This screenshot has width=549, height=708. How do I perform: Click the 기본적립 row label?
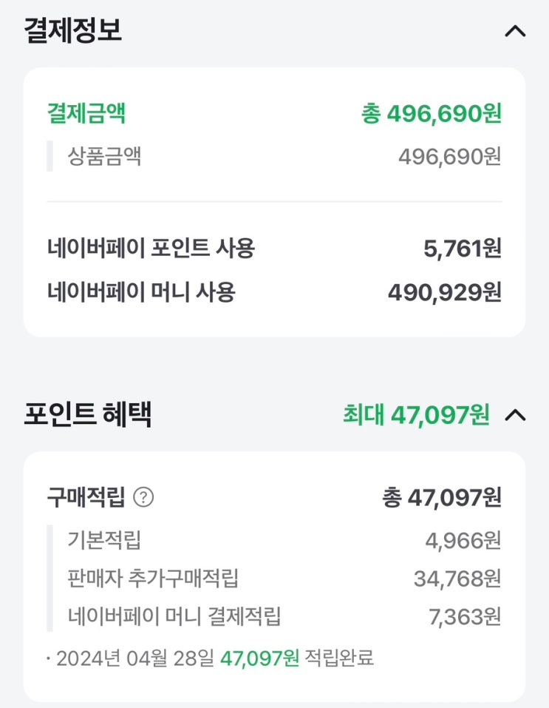(104, 540)
